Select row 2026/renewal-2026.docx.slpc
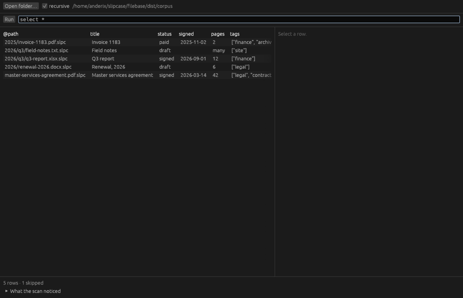The image size is (463, 298). point(138,67)
